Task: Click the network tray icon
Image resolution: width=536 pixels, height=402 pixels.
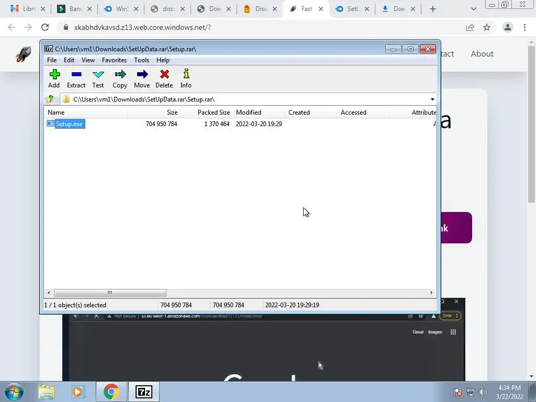Action: pyautogui.click(x=471, y=392)
